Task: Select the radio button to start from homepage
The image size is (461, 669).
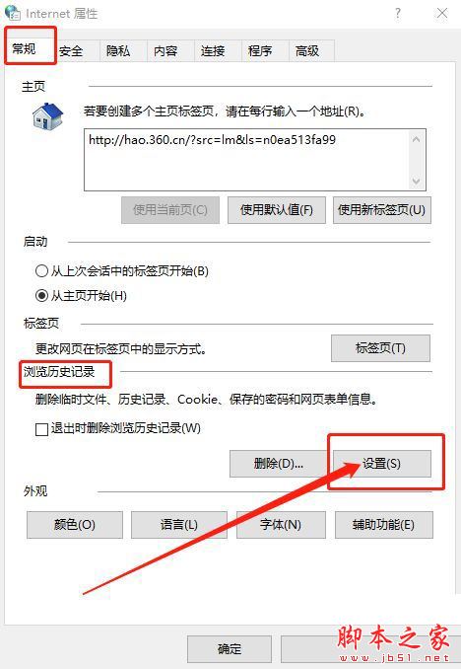Action: coord(41,295)
